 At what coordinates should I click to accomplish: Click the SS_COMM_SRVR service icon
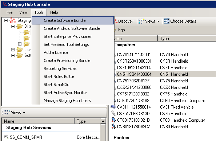[x=6, y=137]
